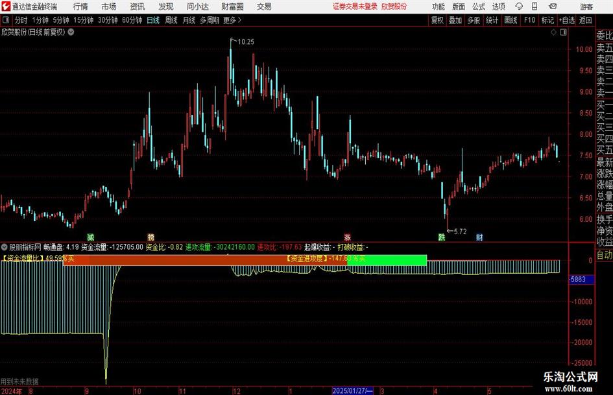The image size is (613, 395).
Task: Click the 复权 toolbar button
Action: click(x=437, y=20)
